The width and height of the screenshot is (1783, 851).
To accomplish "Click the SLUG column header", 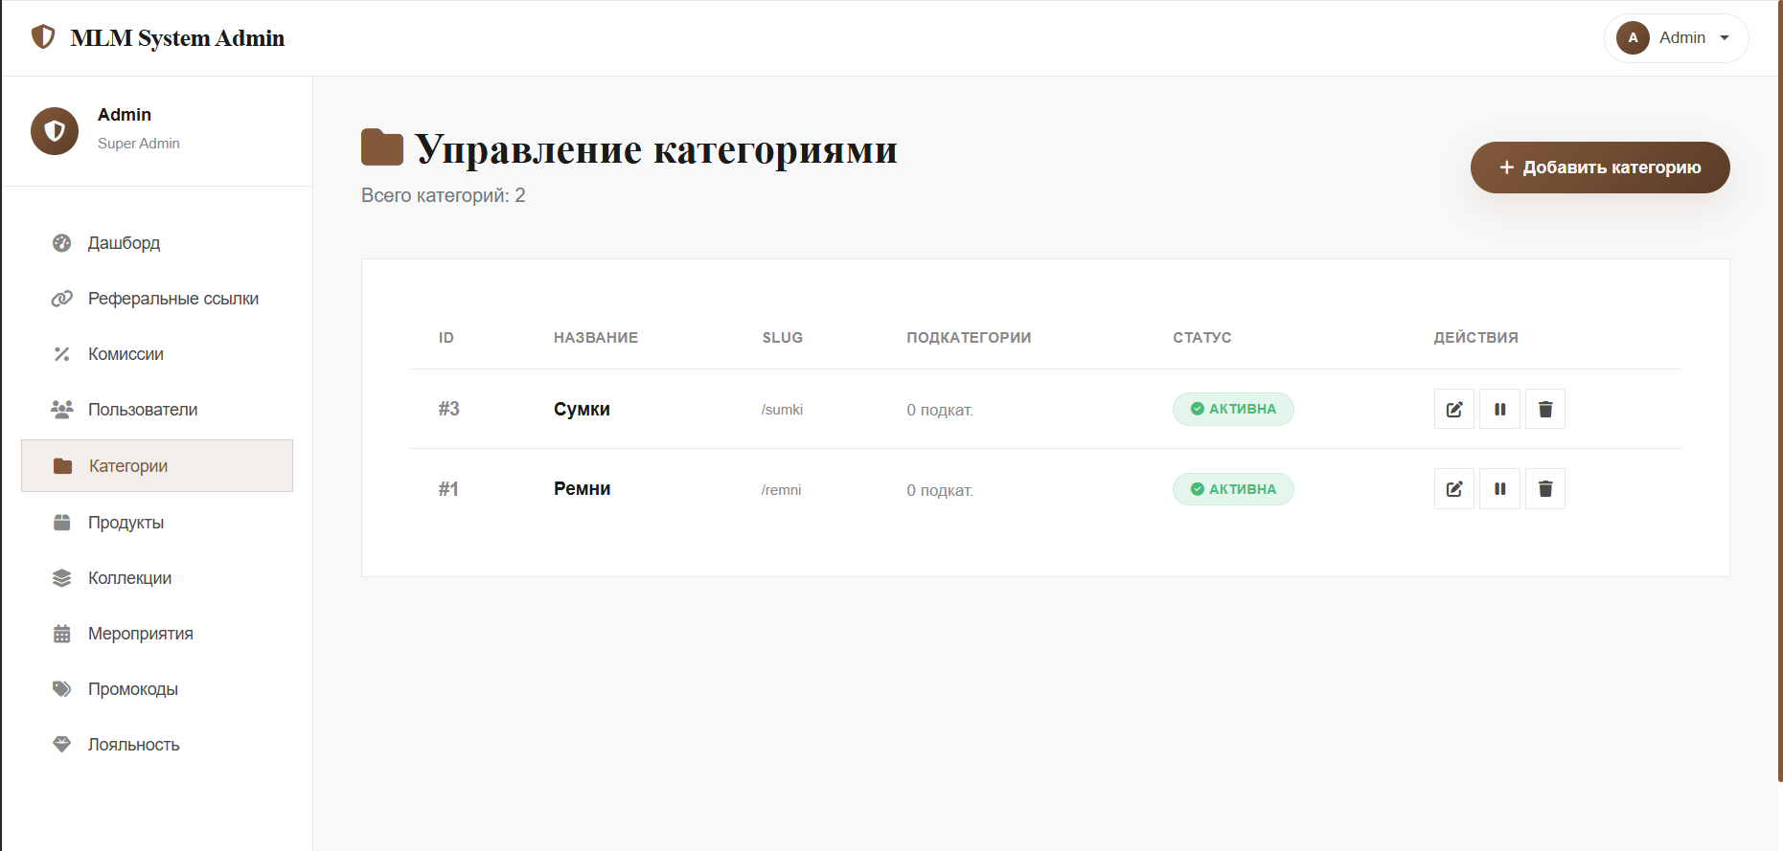I will [x=783, y=338].
